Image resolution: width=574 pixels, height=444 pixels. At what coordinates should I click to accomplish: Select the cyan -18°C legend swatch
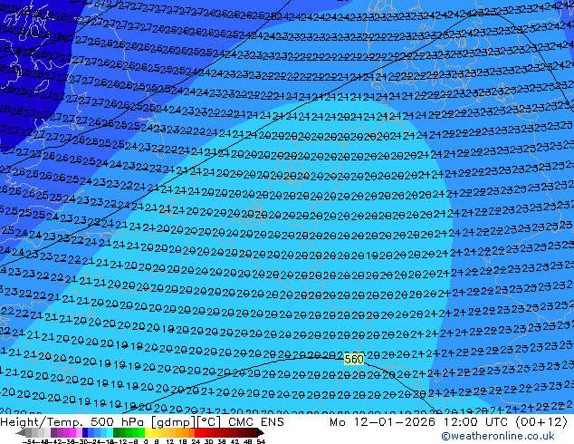coord(110,432)
